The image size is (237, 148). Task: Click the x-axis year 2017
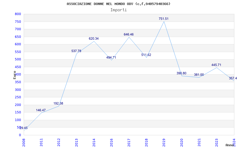click(129, 142)
